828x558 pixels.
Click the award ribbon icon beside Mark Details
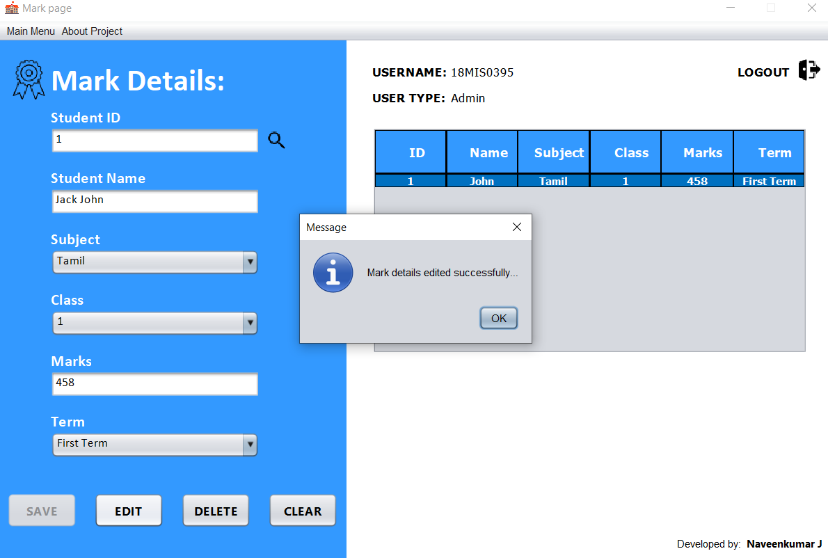point(29,79)
